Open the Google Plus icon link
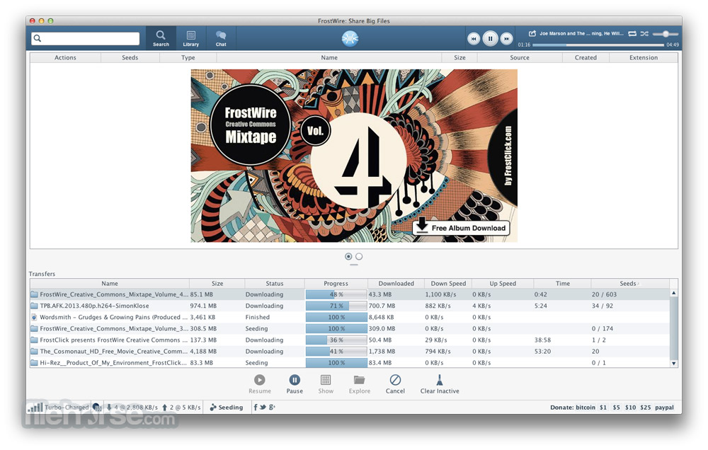Screen dimensions: 708x450 (272, 407)
